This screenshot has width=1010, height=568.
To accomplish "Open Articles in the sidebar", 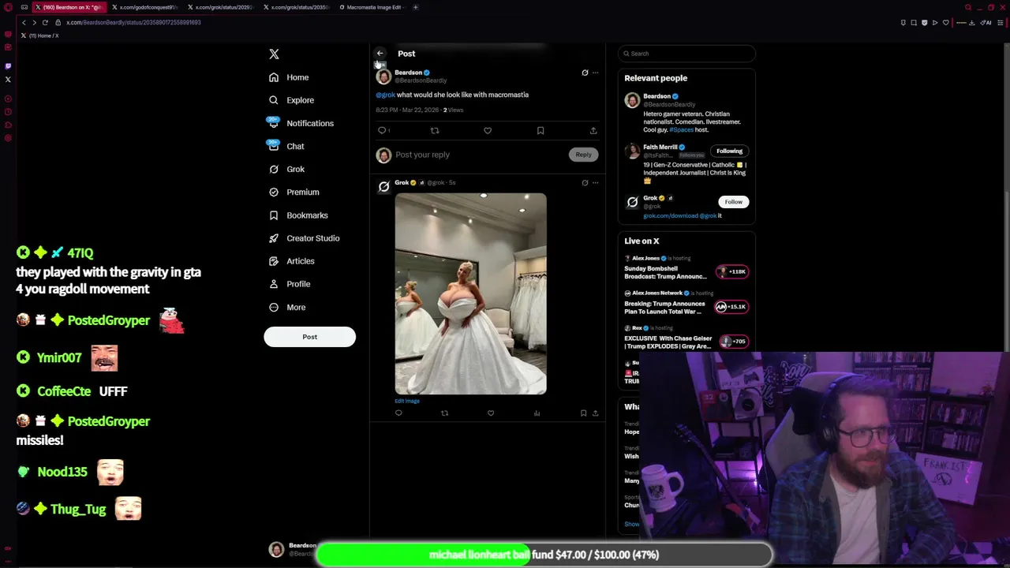I will (x=291, y=260).
